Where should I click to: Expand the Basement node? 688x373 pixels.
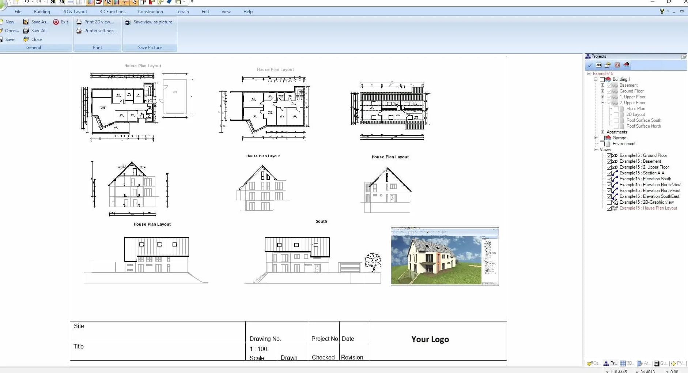[x=602, y=85]
